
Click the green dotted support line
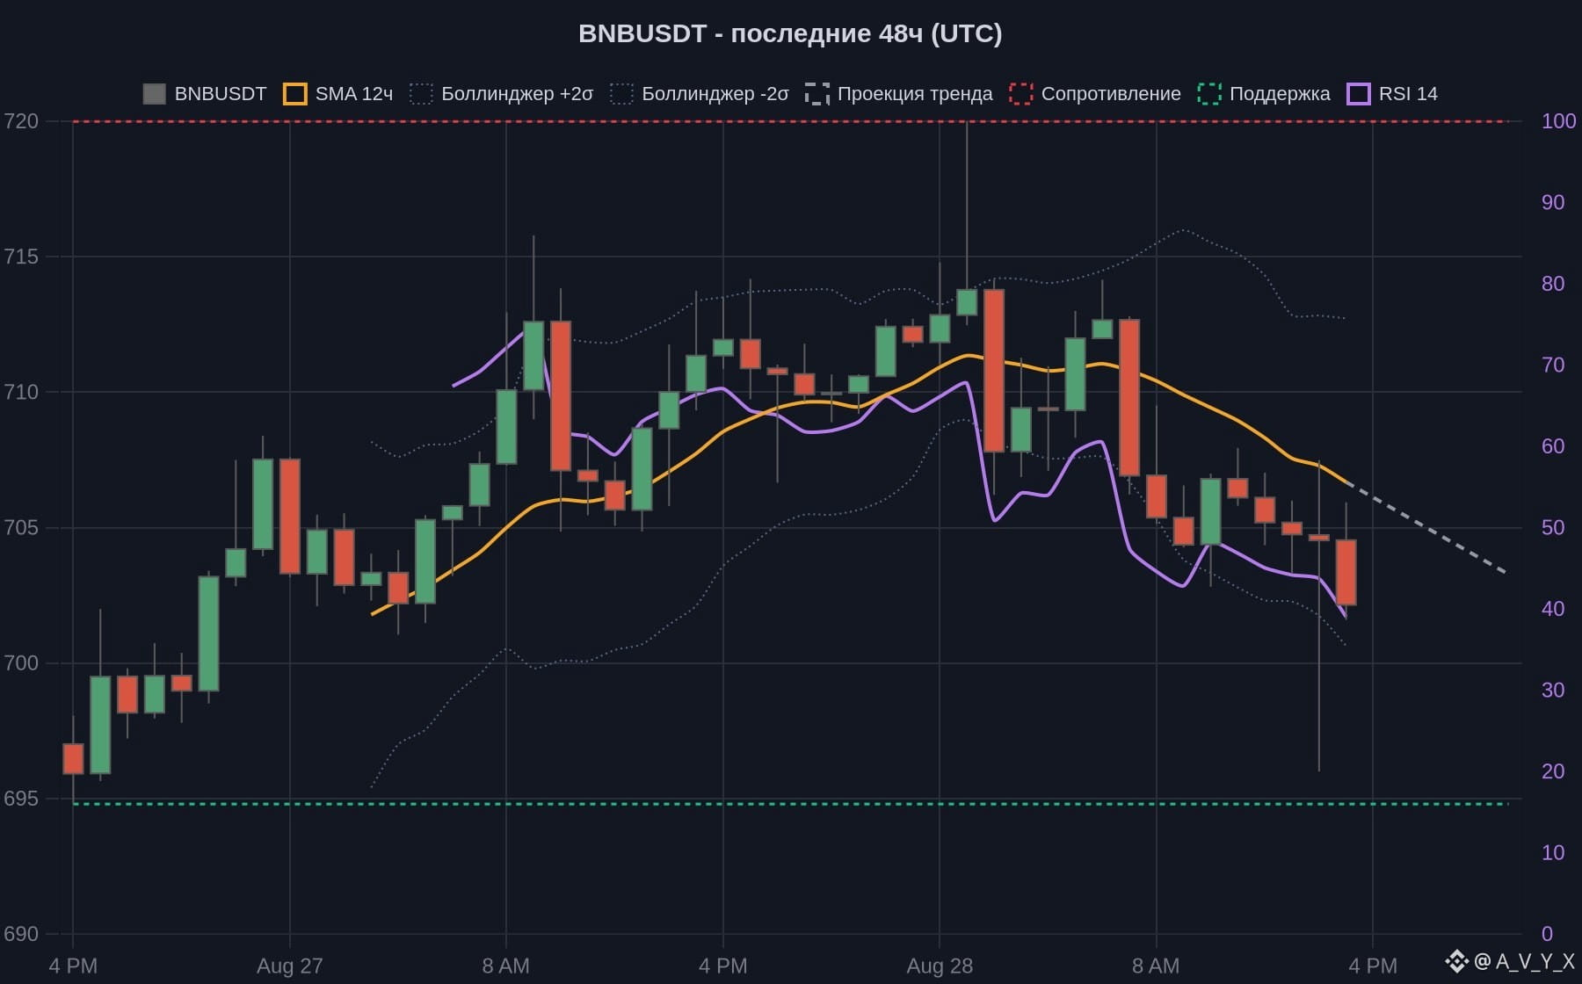pos(791,804)
